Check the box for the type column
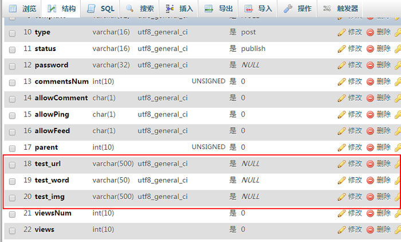Screen dimensions: 401x242 [13, 33]
